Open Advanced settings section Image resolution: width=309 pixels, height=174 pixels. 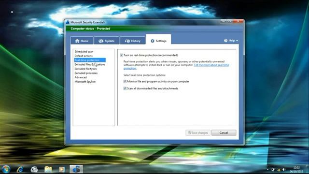point(81,77)
